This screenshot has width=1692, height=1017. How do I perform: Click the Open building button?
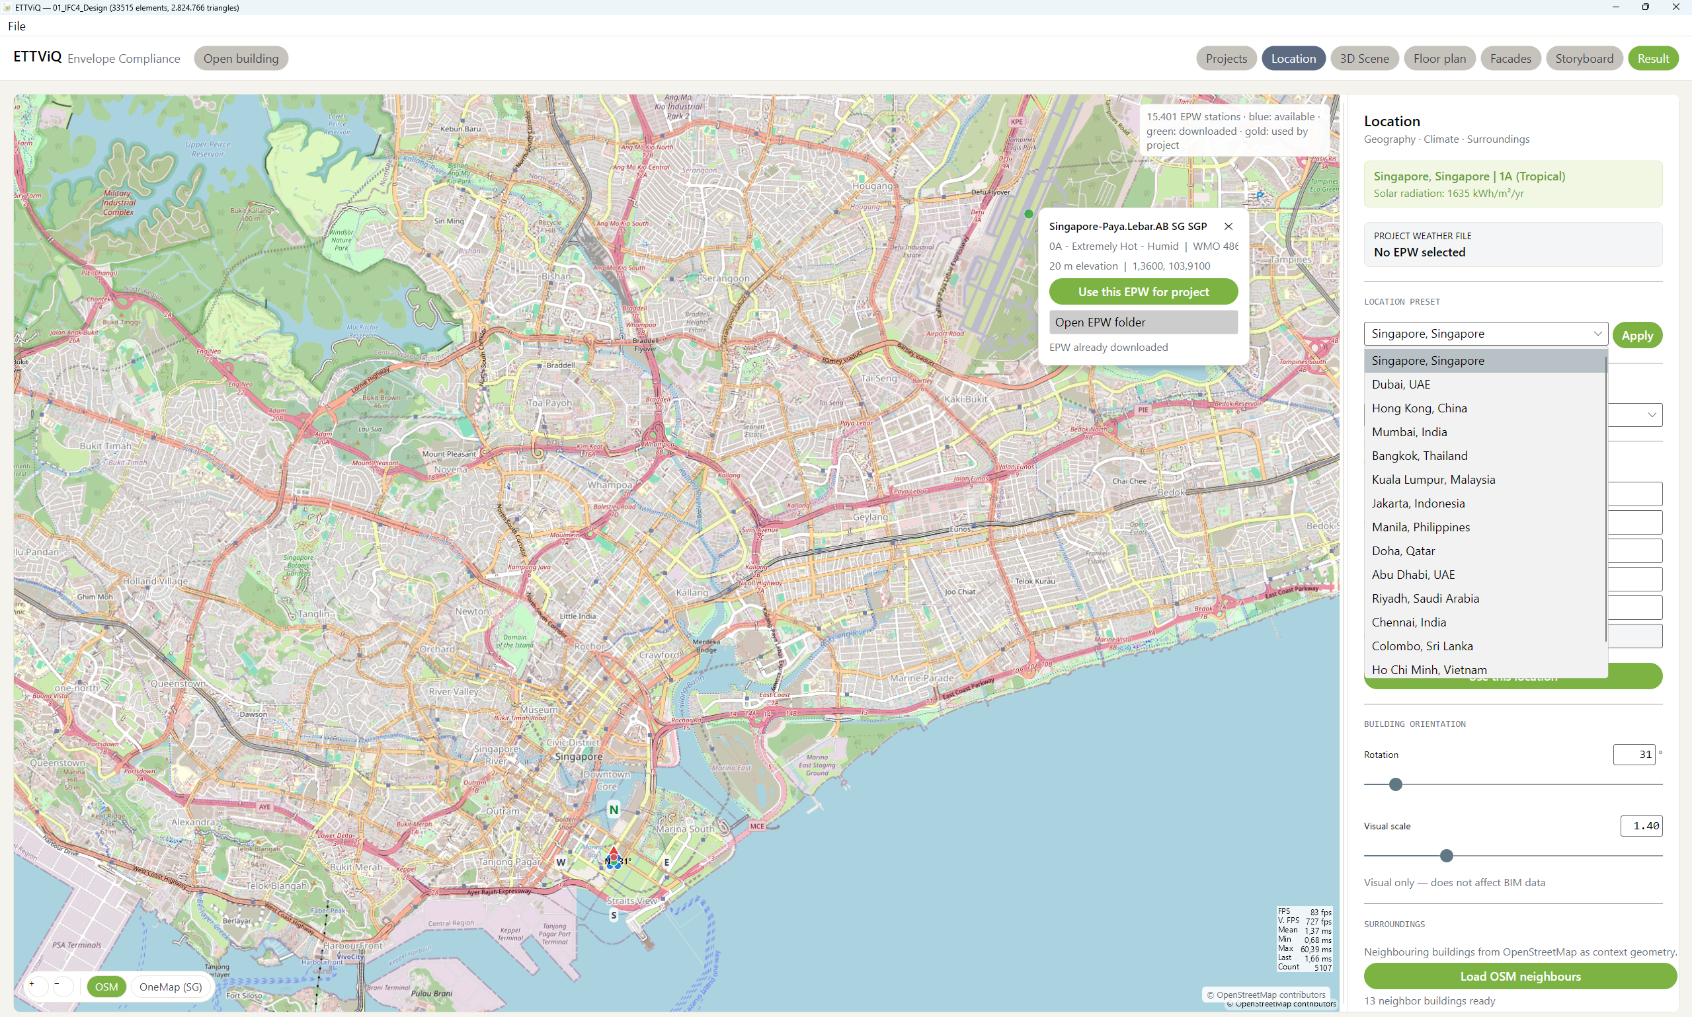tap(241, 58)
